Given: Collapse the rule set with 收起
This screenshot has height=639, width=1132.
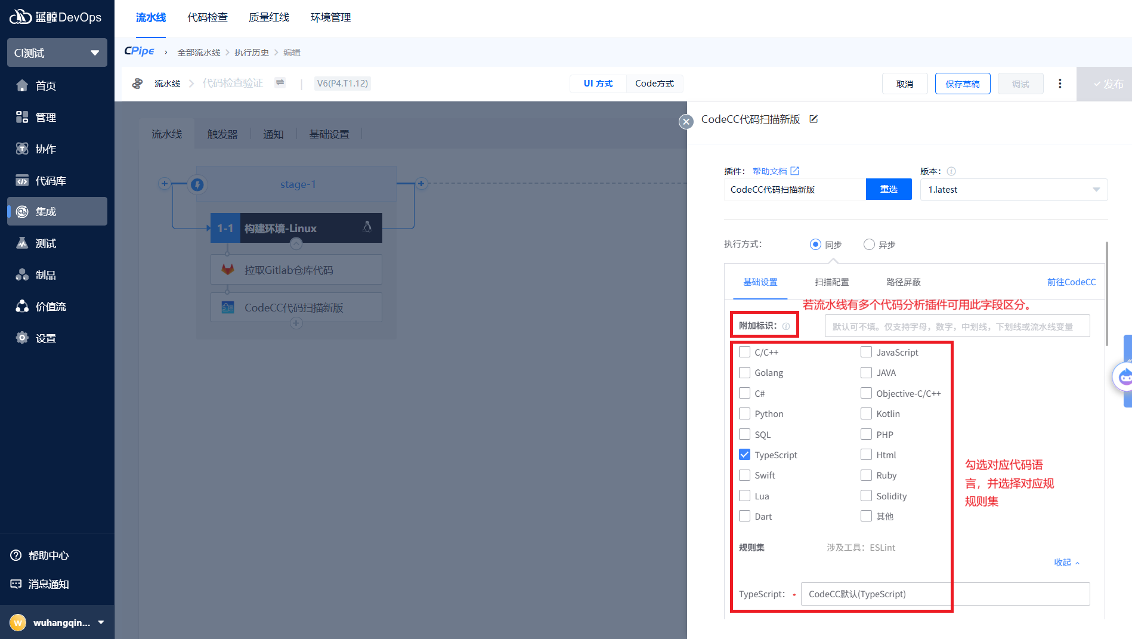Looking at the screenshot, I should (x=1066, y=563).
